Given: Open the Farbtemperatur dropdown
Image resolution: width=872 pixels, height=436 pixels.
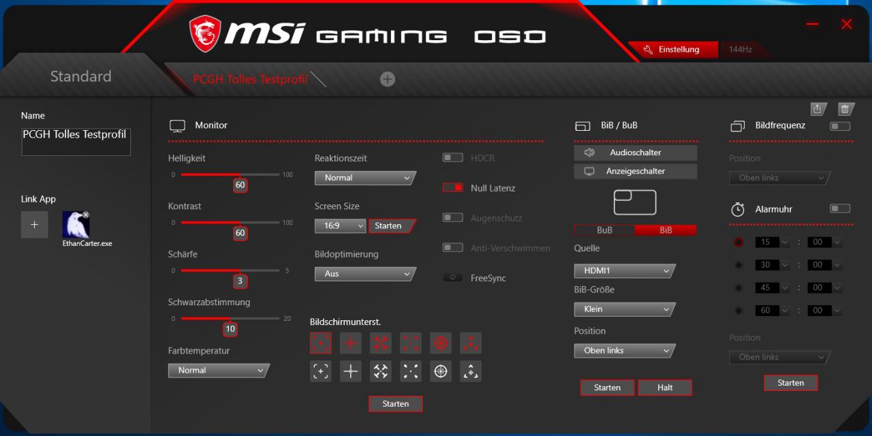Looking at the screenshot, I should coord(219,371).
